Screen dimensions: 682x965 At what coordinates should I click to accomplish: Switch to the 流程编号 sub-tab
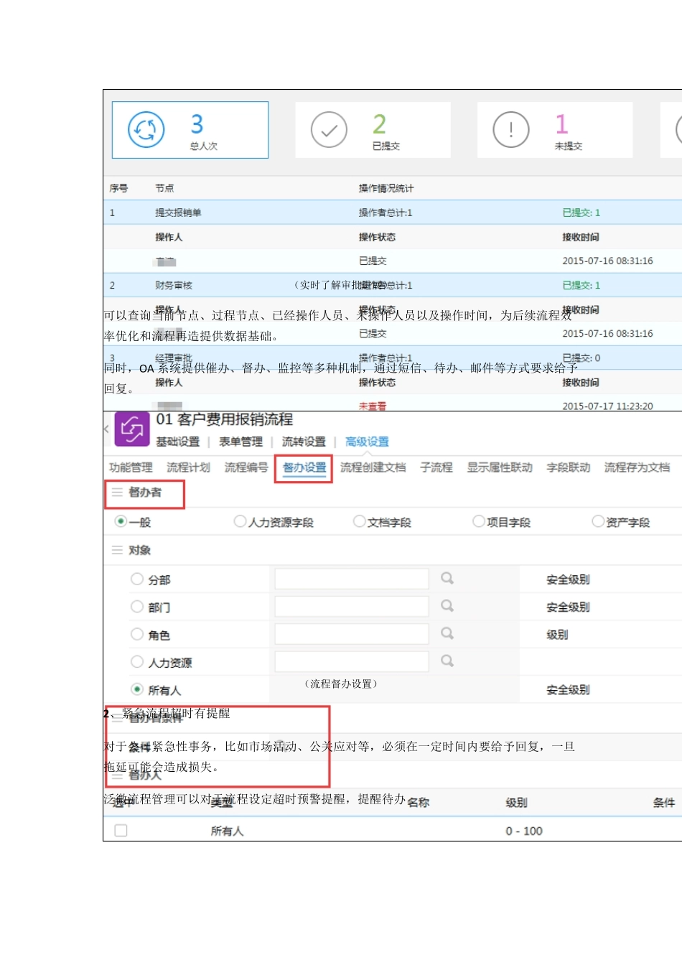[x=246, y=467]
